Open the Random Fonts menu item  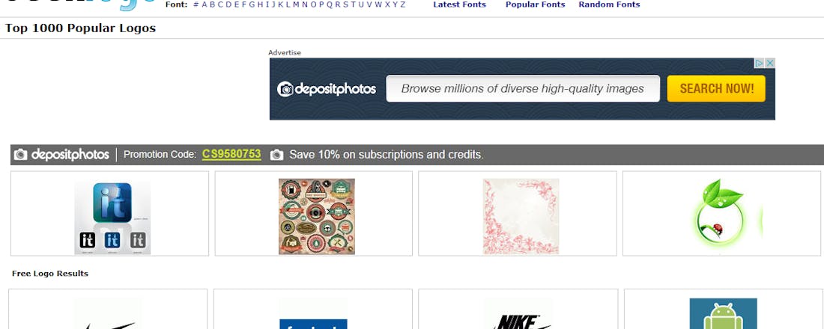(x=609, y=4)
